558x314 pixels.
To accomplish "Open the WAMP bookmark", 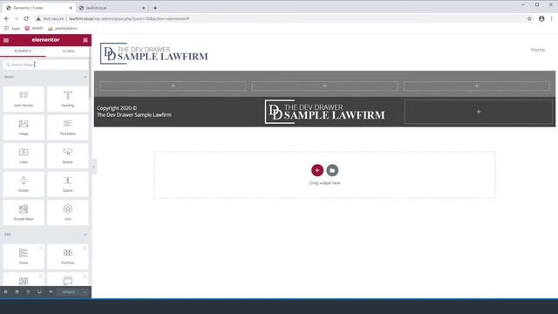I will [x=34, y=28].
